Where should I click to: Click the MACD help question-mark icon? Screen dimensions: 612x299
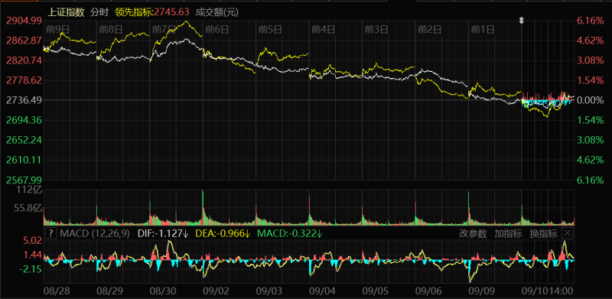tap(50, 233)
